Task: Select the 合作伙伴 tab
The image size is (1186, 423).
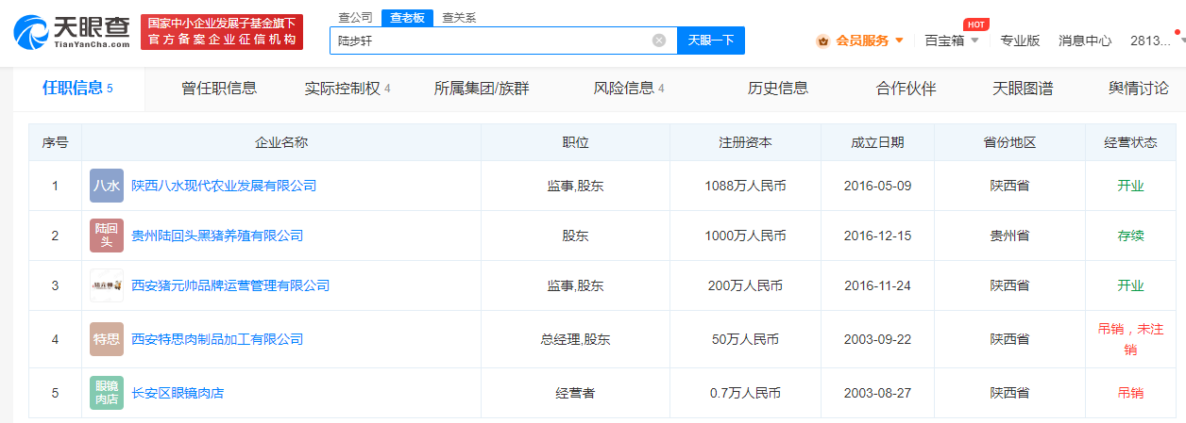Action: pos(906,89)
